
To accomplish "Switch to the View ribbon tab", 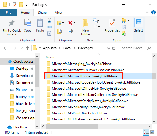I will (59, 13).
